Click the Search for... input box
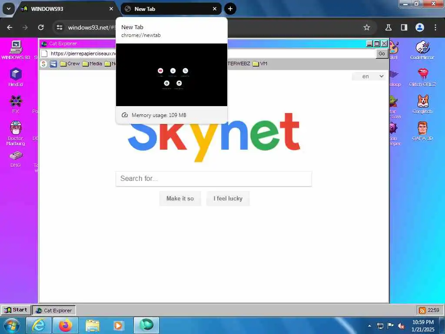445x334 pixels. click(x=214, y=179)
